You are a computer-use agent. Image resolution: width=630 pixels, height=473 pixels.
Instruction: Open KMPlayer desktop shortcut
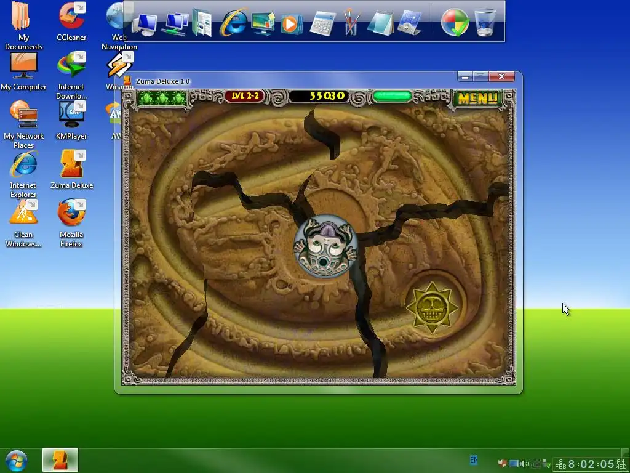71,121
